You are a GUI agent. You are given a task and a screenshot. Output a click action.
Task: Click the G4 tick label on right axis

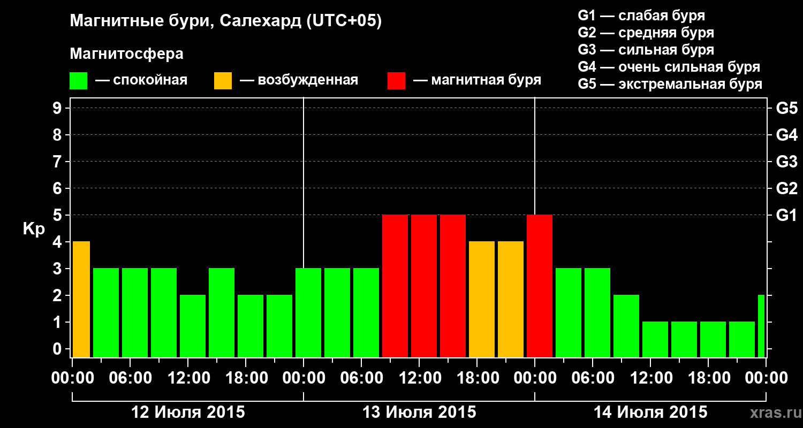[x=786, y=135]
